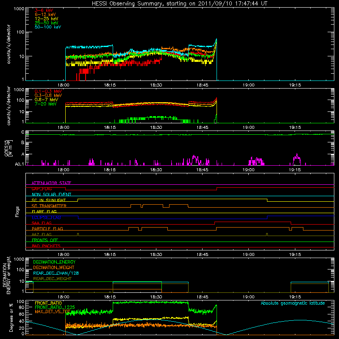Click the FLARE_FLAG label
The image size is (339, 339).
click(44, 211)
